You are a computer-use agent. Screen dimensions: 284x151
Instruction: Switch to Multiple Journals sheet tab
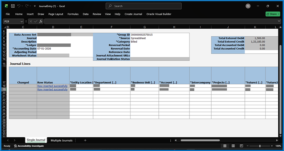tap(61, 140)
